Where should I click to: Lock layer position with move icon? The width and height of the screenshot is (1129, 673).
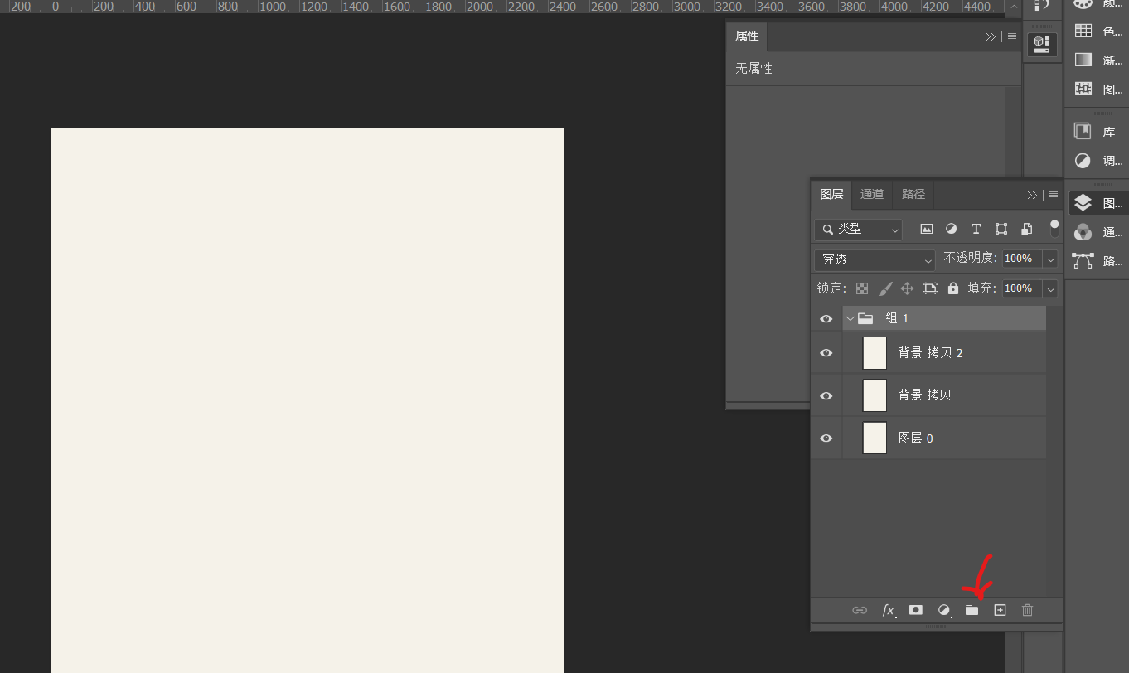click(907, 288)
